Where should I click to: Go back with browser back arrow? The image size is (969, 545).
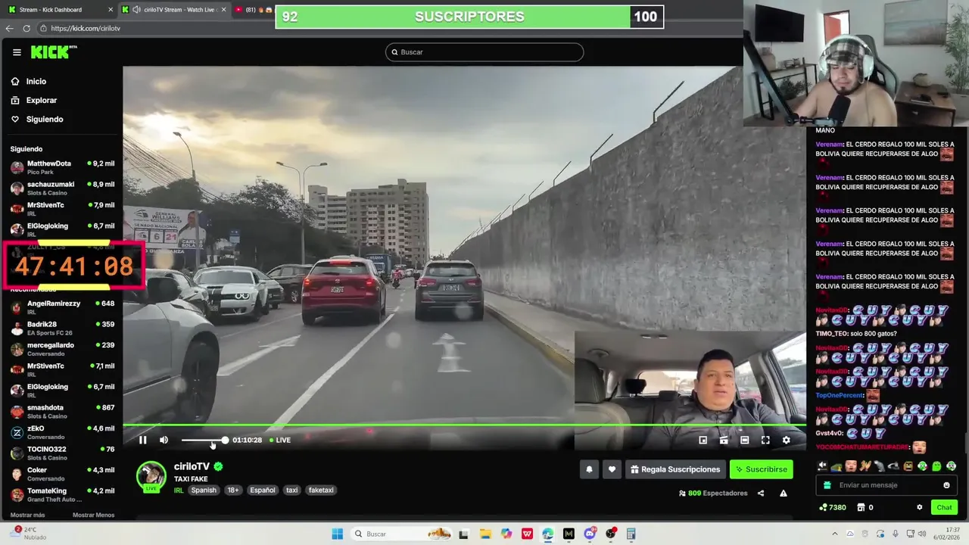[9, 28]
